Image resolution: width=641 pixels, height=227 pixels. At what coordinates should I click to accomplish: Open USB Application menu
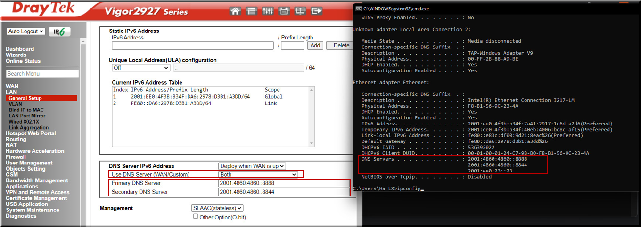tap(27, 204)
